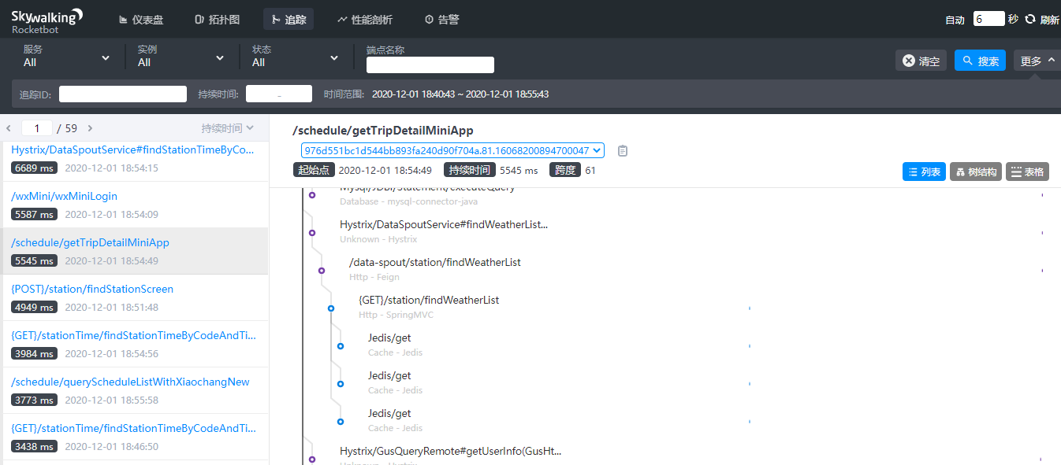Open the /wxMini/wxMiniLogin trace

point(65,196)
